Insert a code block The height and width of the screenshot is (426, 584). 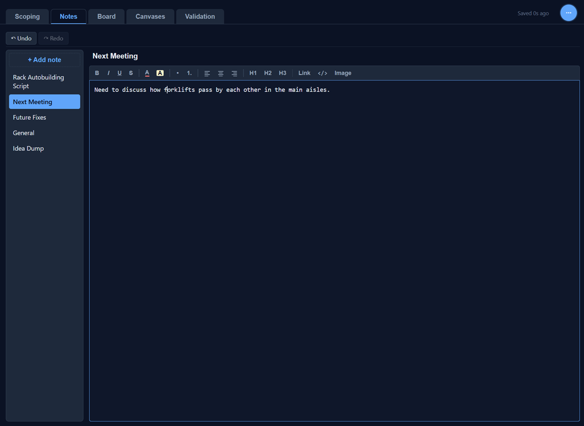[323, 73]
